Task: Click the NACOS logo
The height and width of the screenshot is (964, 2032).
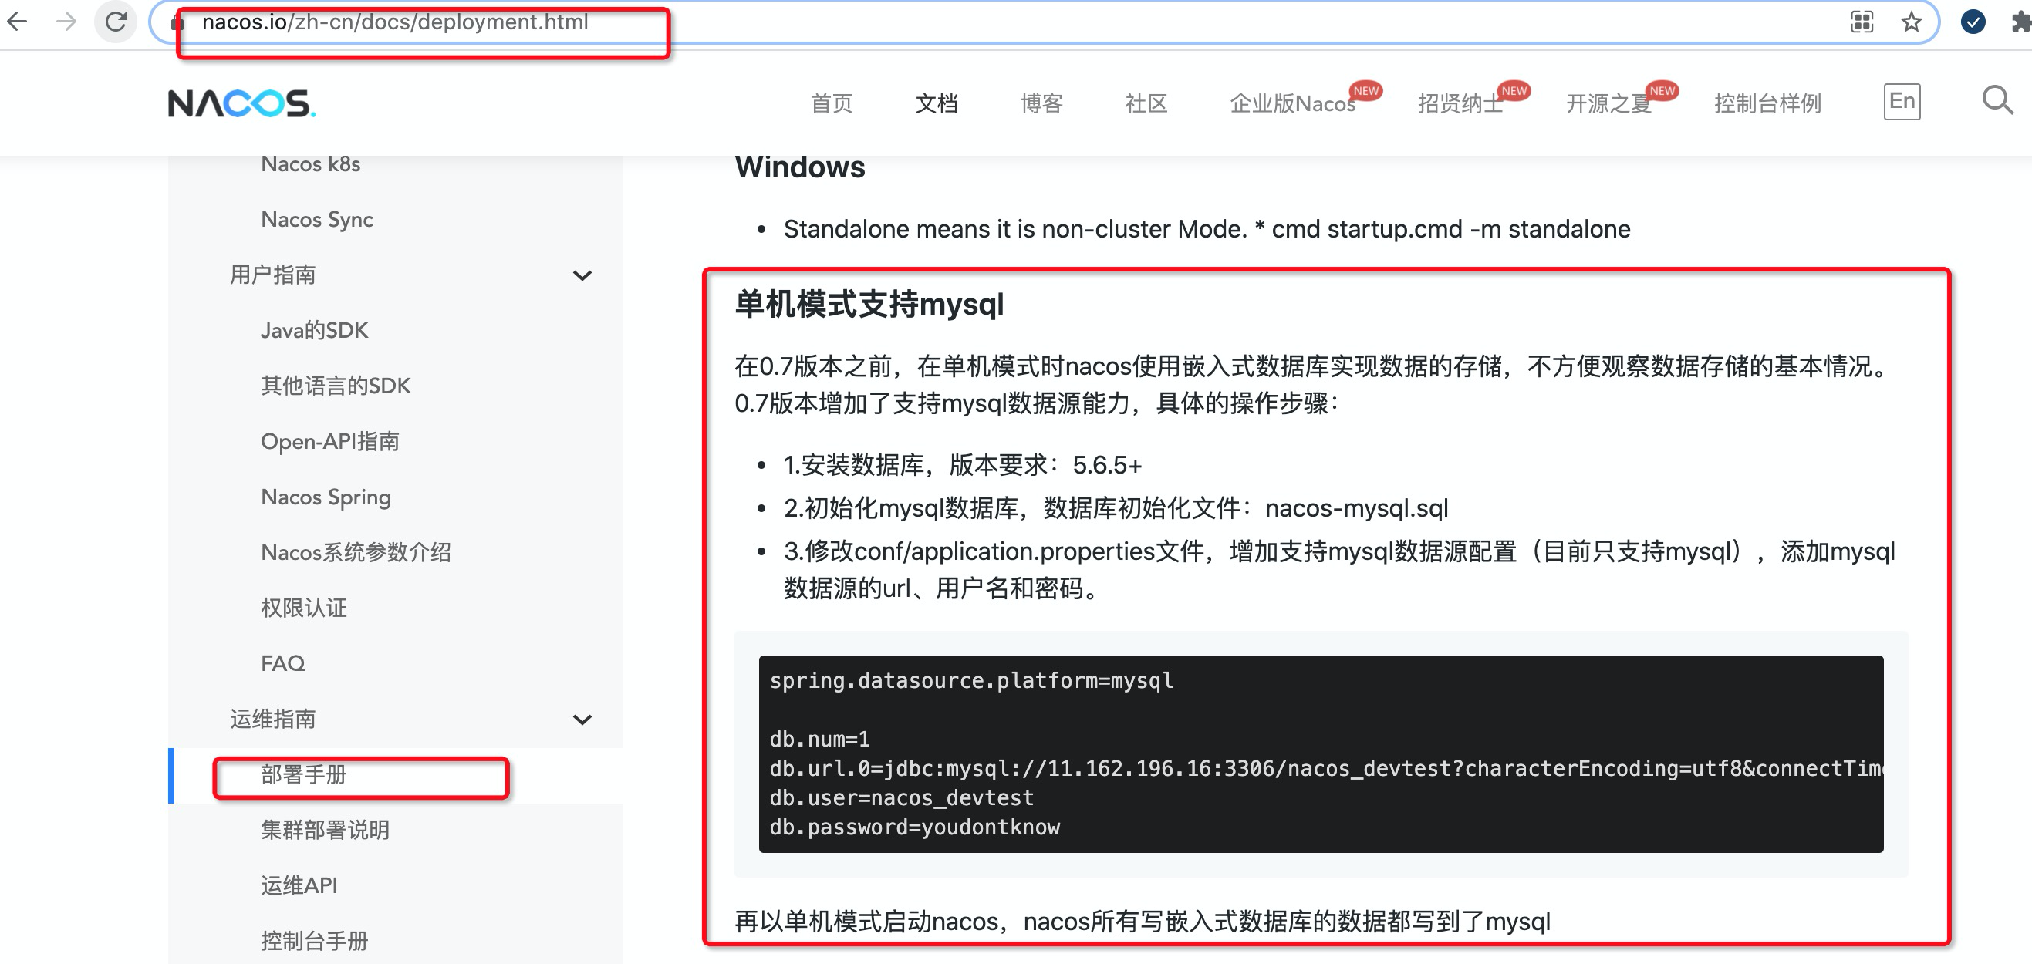Action: [241, 103]
